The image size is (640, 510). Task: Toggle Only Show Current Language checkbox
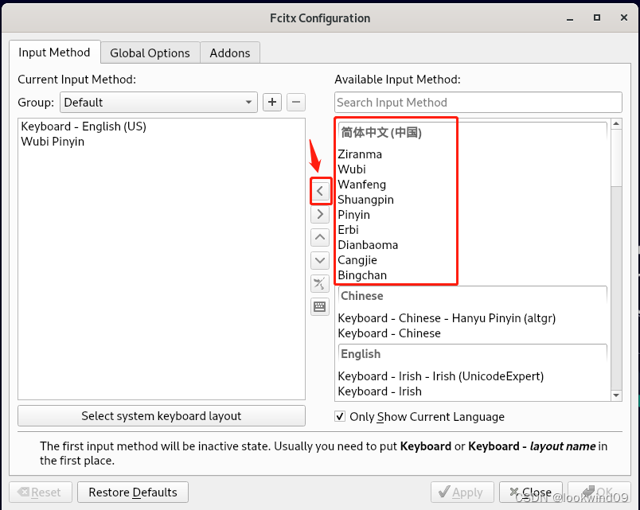point(340,416)
